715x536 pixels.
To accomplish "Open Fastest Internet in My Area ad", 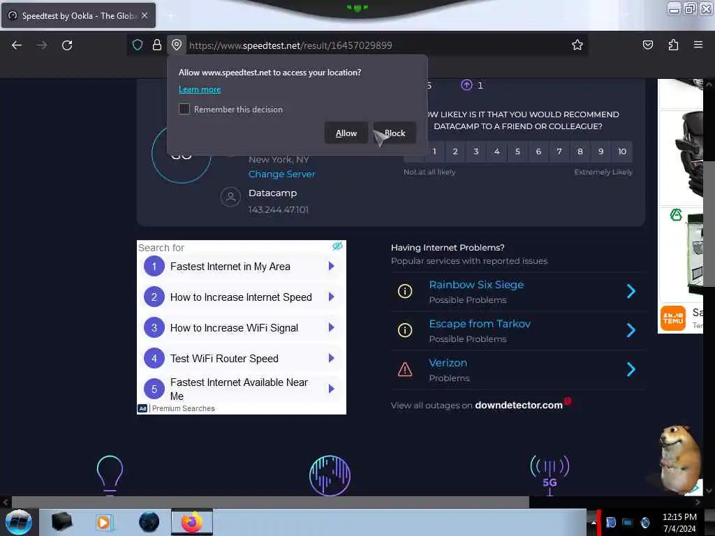I will point(241,266).
